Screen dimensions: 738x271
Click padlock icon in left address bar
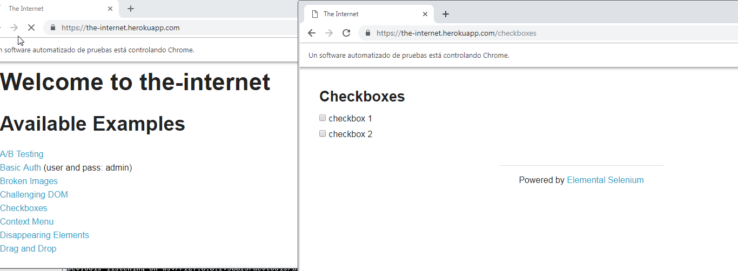coord(53,28)
